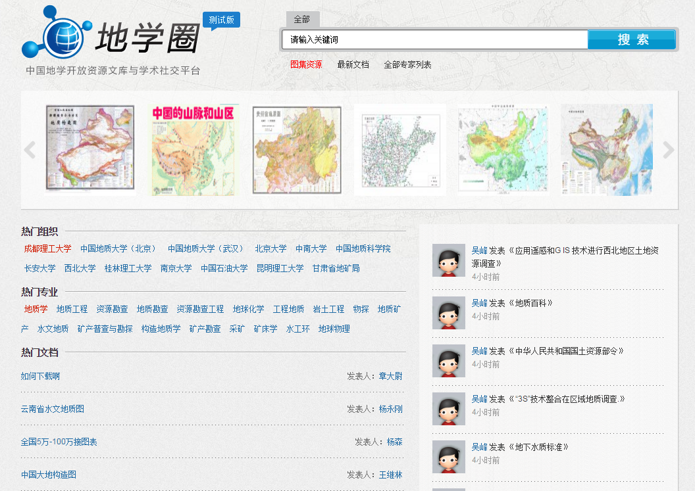Open avatar beside 地下水质标准 post
Viewport: 695px width, 491px height.
click(449, 457)
